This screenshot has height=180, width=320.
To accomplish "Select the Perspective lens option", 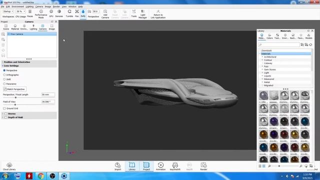I will click(4, 70).
